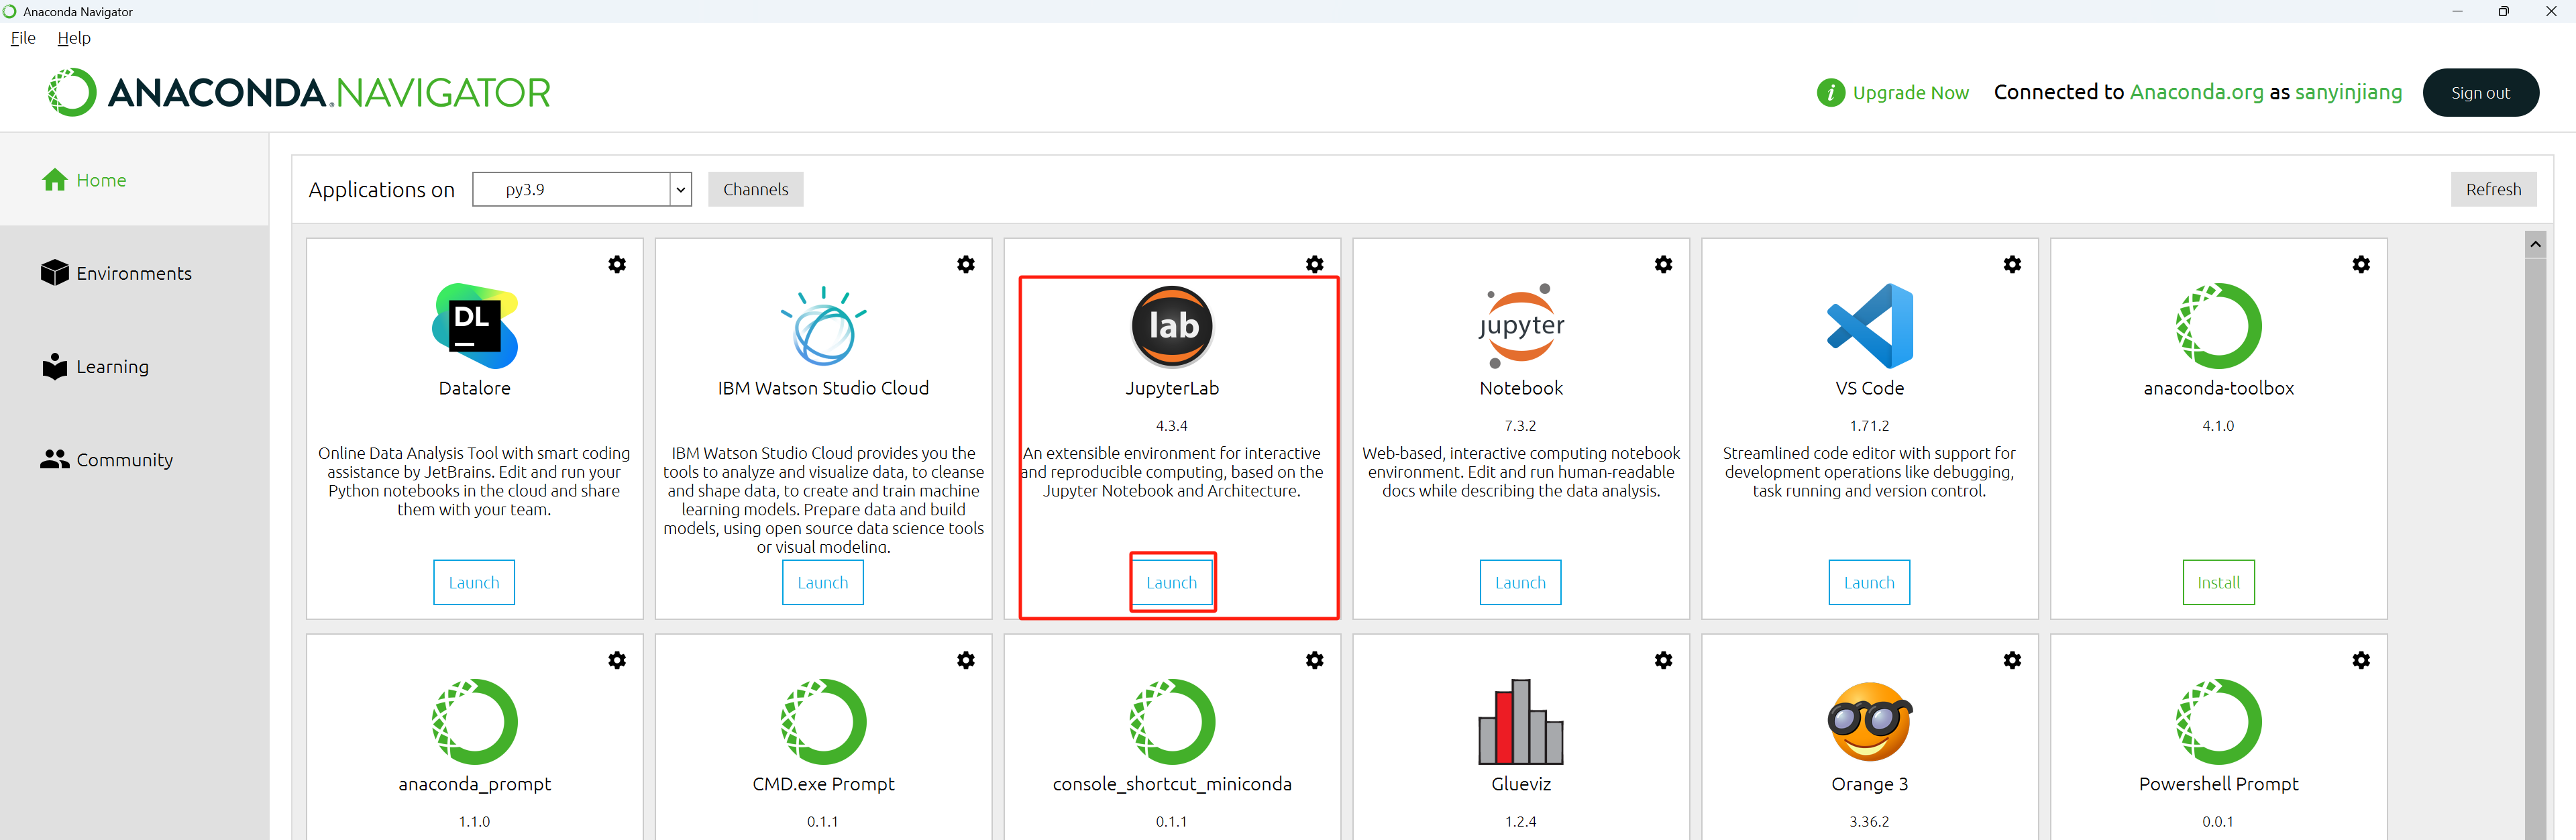Image resolution: width=2576 pixels, height=840 pixels.
Task: Click the Anaconda.org account link
Action: coord(2196,92)
